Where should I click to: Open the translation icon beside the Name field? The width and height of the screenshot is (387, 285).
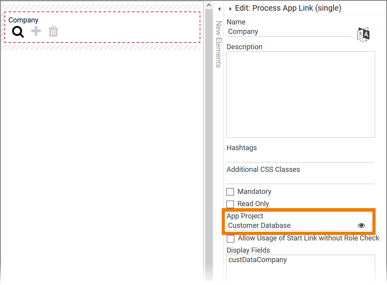click(363, 34)
